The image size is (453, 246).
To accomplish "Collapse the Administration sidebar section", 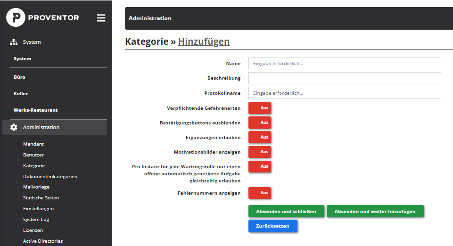I will click(55, 127).
